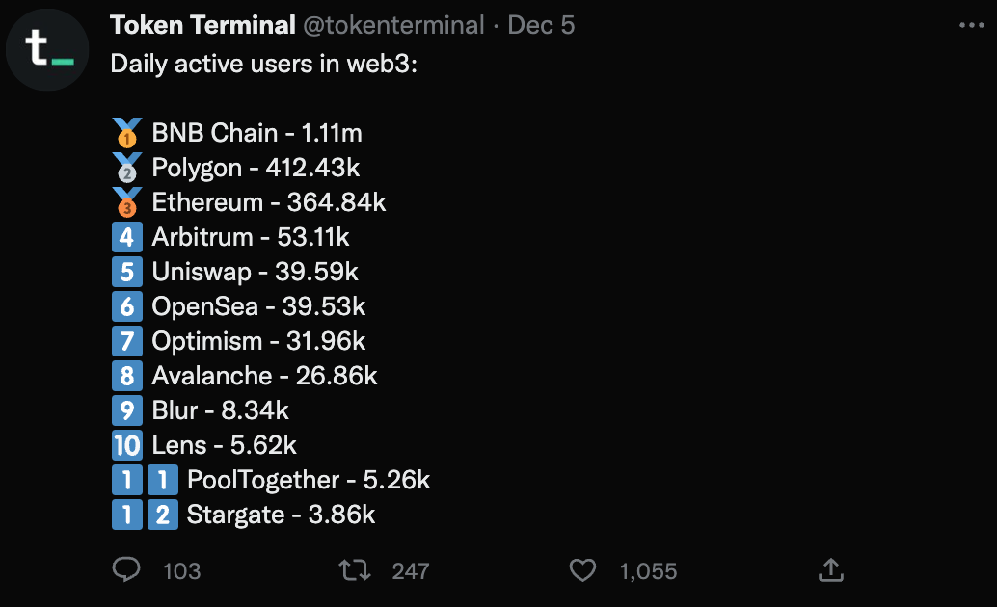Image resolution: width=997 pixels, height=607 pixels.
Task: Click the reply speech bubble icon
Action: pos(127,570)
